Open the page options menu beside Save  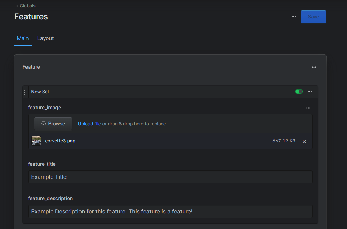[294, 17]
